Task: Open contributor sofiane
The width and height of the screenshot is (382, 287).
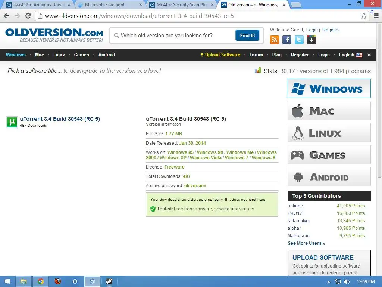Action: pyautogui.click(x=295, y=206)
